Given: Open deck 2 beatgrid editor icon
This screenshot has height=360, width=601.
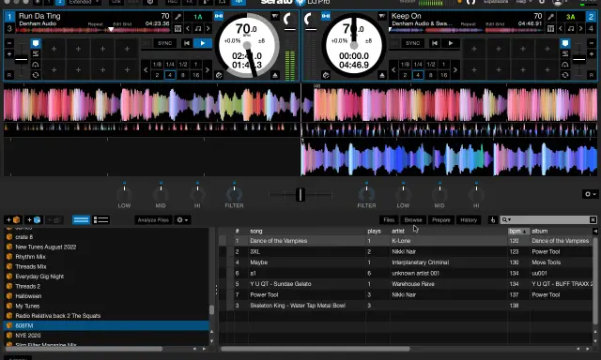Looking at the screenshot, I should [551, 28].
